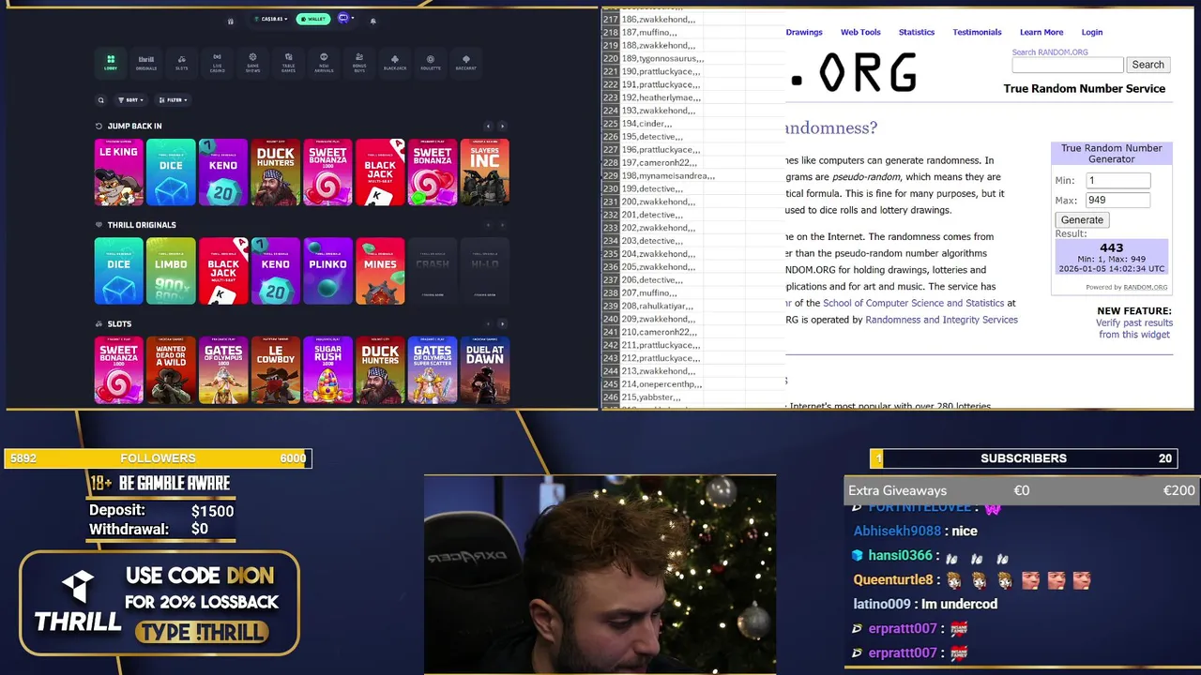Open the notifications bell icon
This screenshot has height=675, width=1201.
click(x=372, y=21)
